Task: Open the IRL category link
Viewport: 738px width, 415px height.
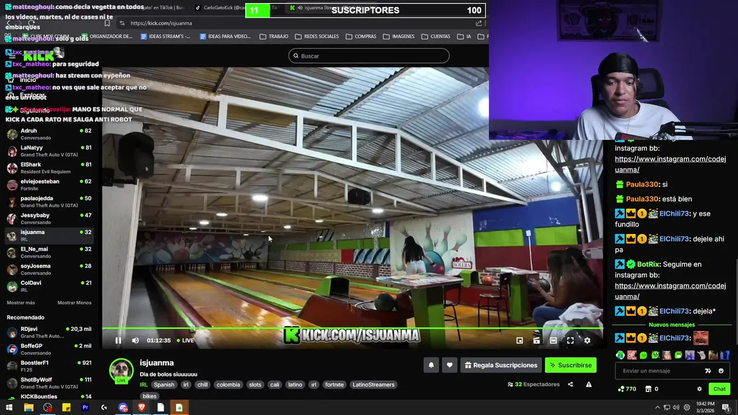Action: tap(144, 384)
